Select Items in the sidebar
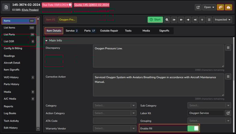Screen dimensions: 236x134 (x=19, y=21)
